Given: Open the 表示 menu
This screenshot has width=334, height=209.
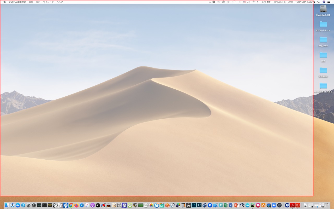Looking at the screenshot, I should point(38,2).
